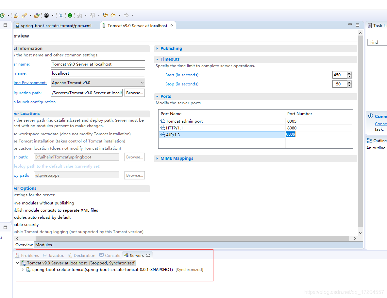Close the Tomcat v9.0 Server editor tab
The height and width of the screenshot is (298, 387).
click(172, 25)
